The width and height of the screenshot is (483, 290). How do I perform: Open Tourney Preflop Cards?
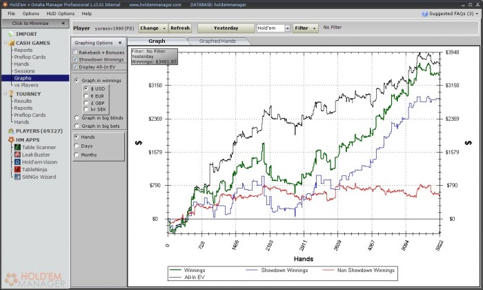click(30, 115)
